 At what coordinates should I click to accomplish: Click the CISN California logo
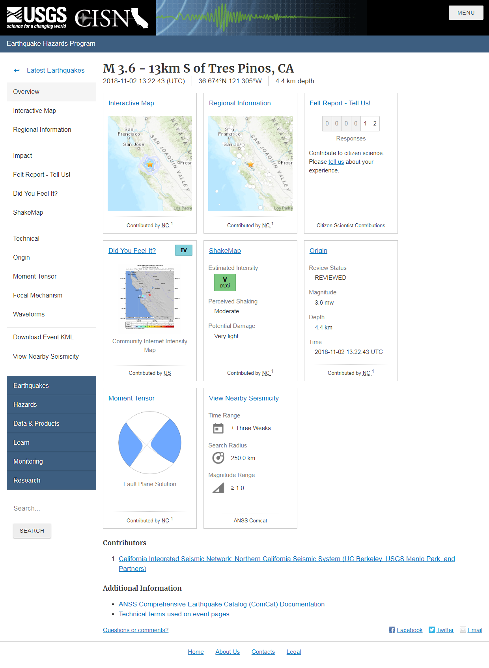coord(112,18)
